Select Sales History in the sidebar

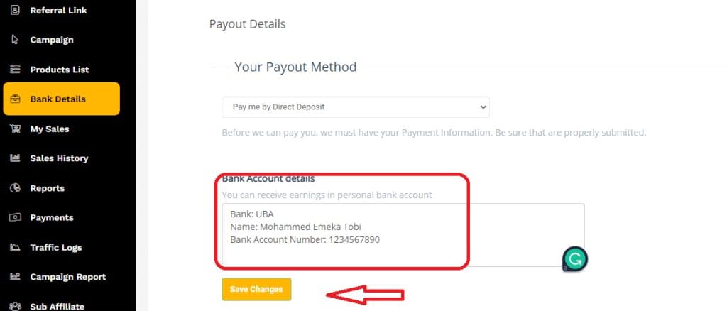pyautogui.click(x=58, y=158)
